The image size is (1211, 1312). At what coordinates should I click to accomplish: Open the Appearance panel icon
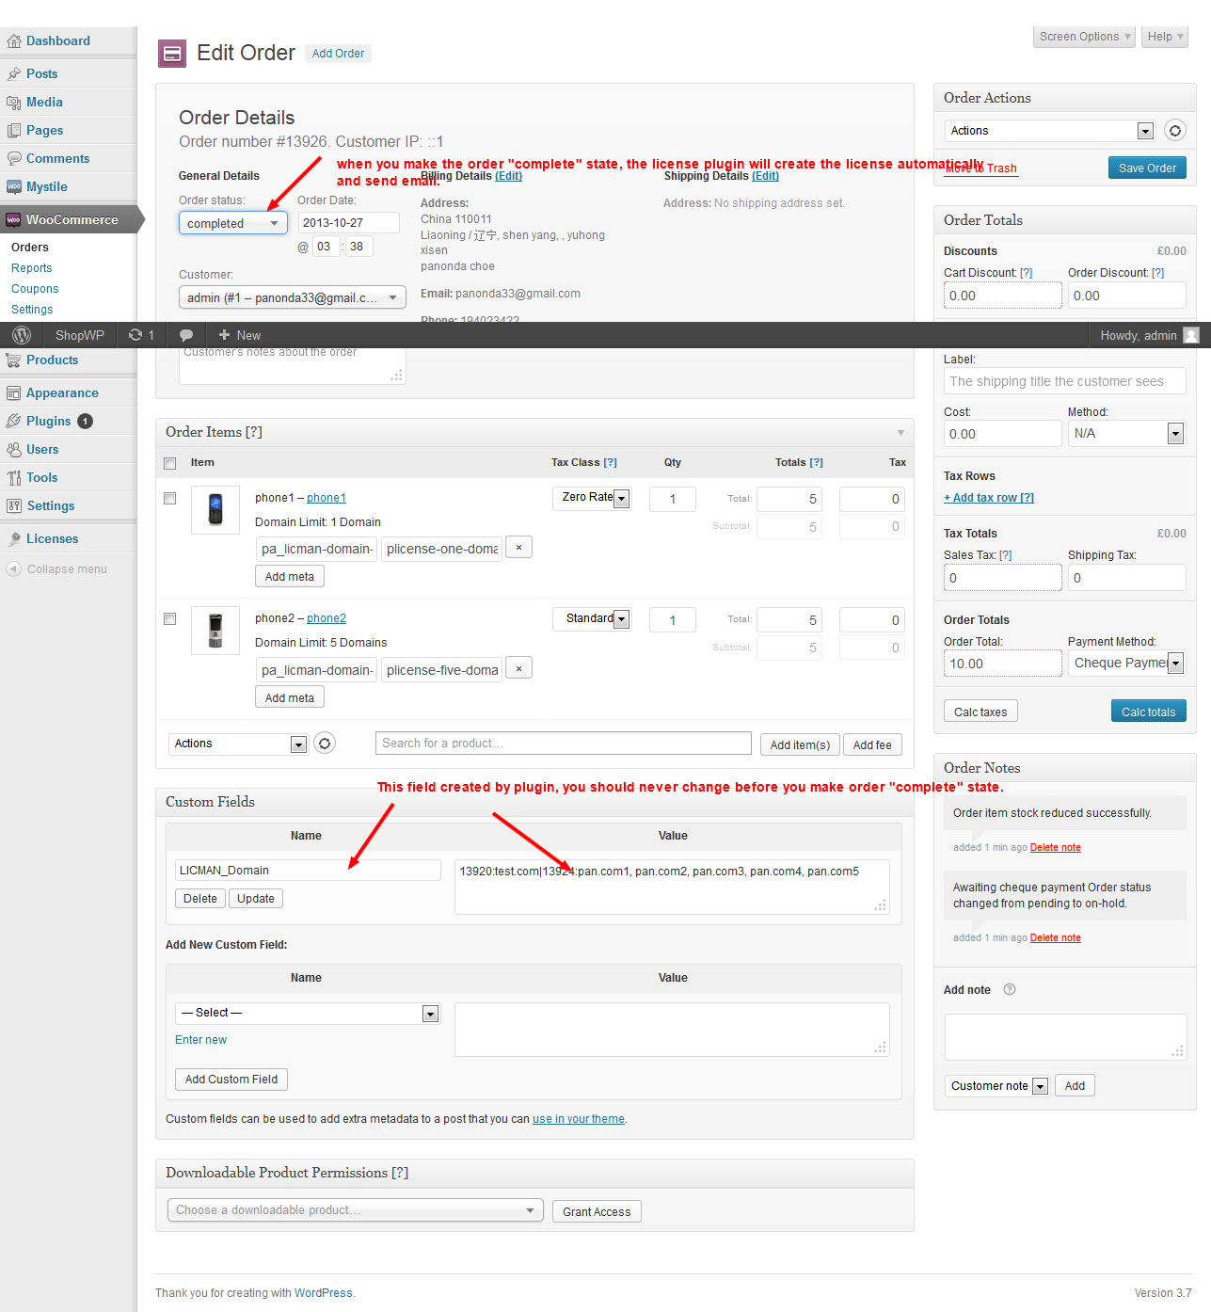(x=14, y=392)
